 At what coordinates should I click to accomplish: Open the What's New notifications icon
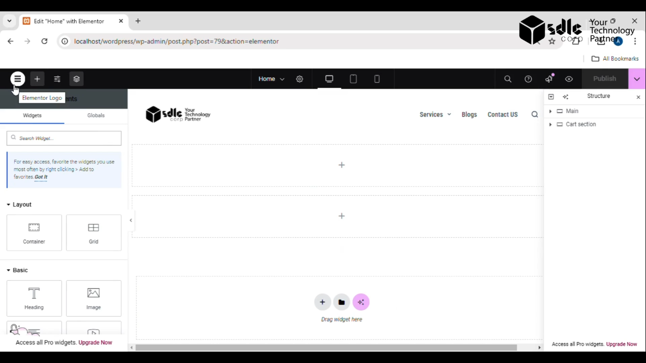(x=549, y=79)
